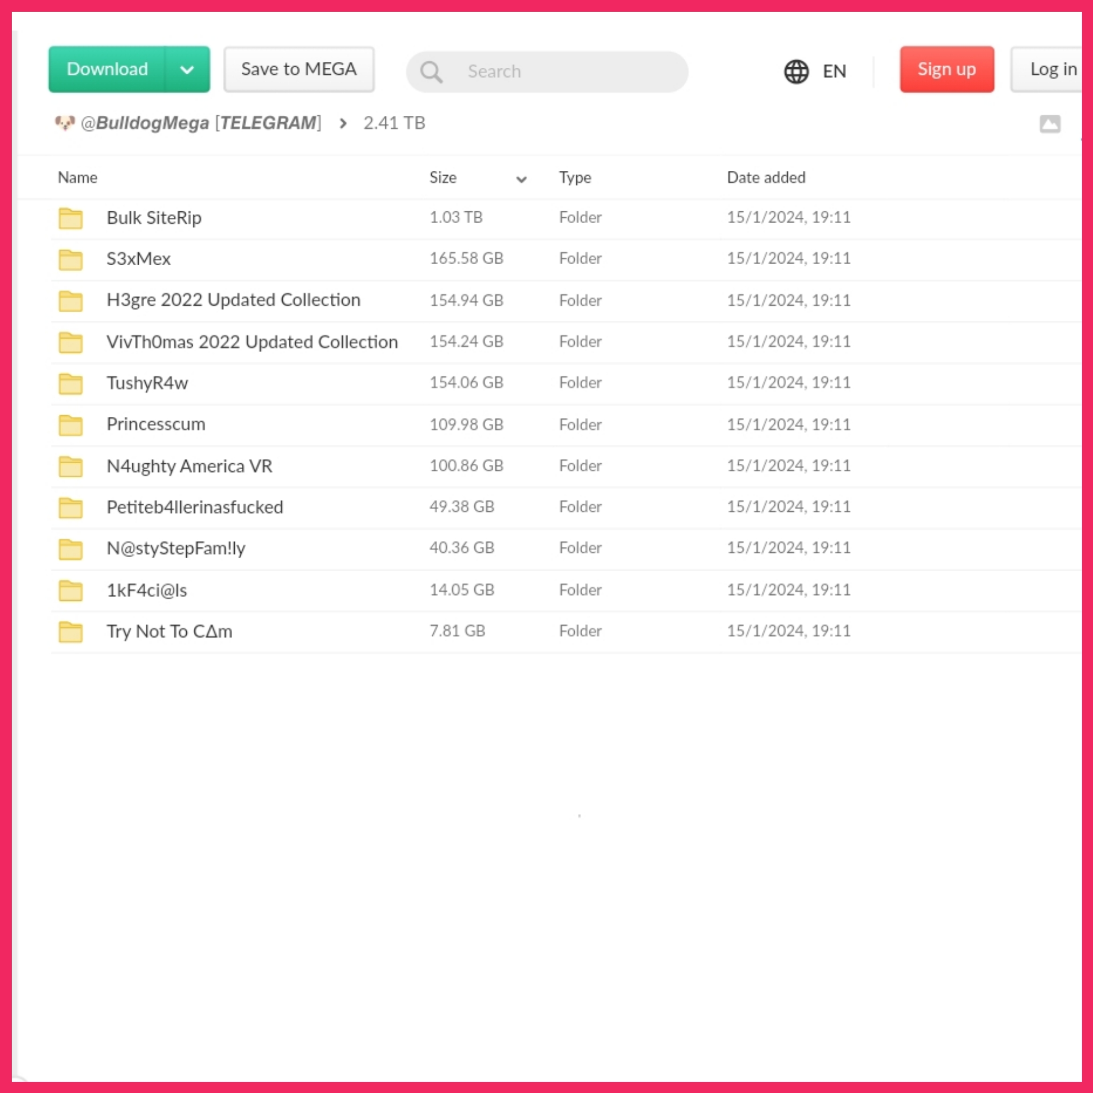Click the TushyR4w folder icon
Viewport: 1093px width, 1093px height.
(71, 384)
